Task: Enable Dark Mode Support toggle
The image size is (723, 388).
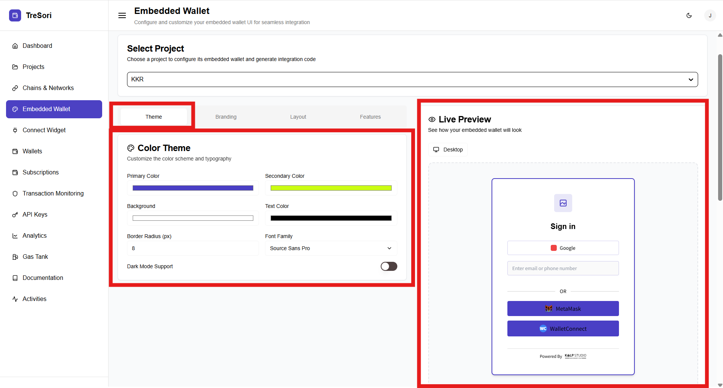Action: tap(389, 266)
